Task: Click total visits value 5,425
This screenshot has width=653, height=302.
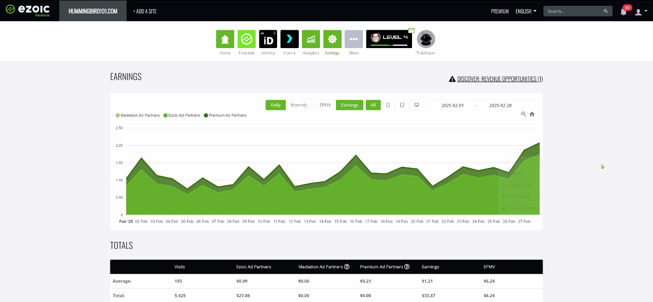Action: pyautogui.click(x=181, y=295)
